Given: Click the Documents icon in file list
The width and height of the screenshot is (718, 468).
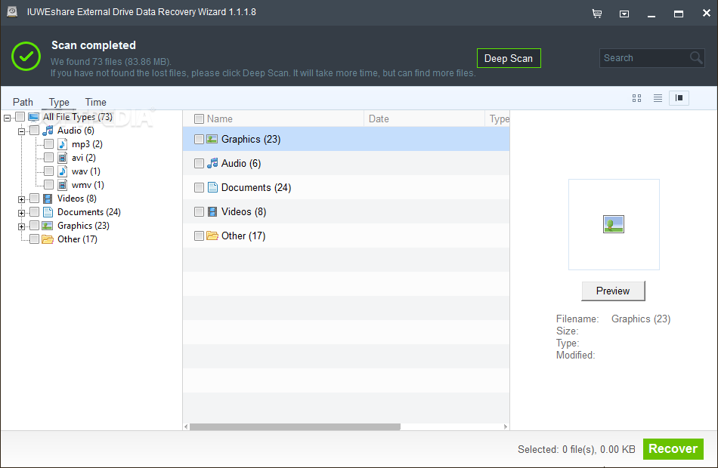Looking at the screenshot, I should click(212, 187).
